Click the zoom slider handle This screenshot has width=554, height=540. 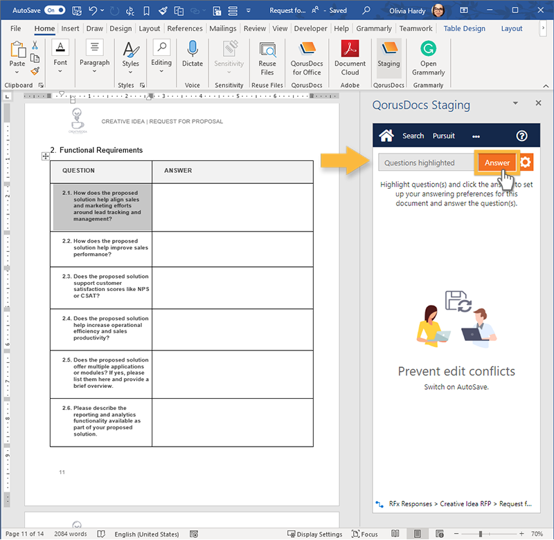coord(481,534)
